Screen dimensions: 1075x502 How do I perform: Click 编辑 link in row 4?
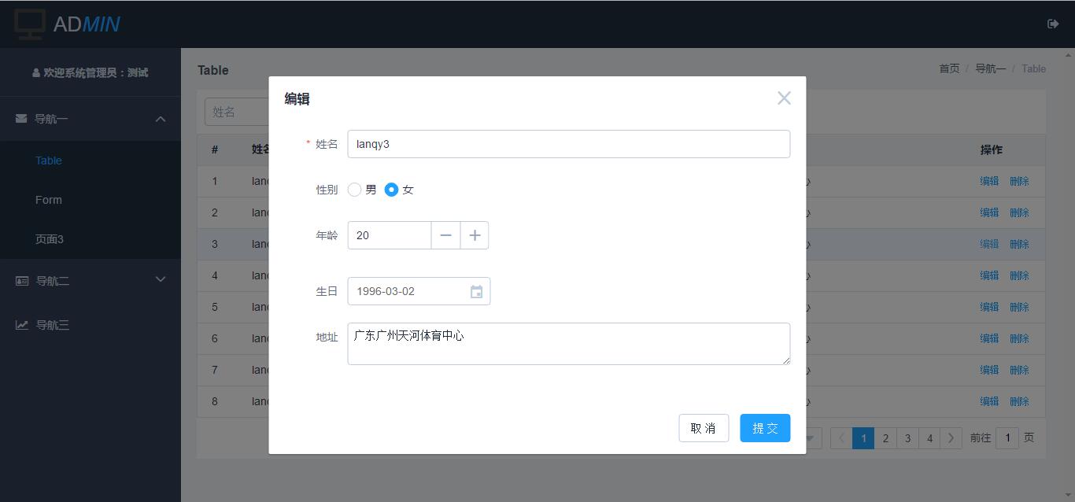[989, 275]
